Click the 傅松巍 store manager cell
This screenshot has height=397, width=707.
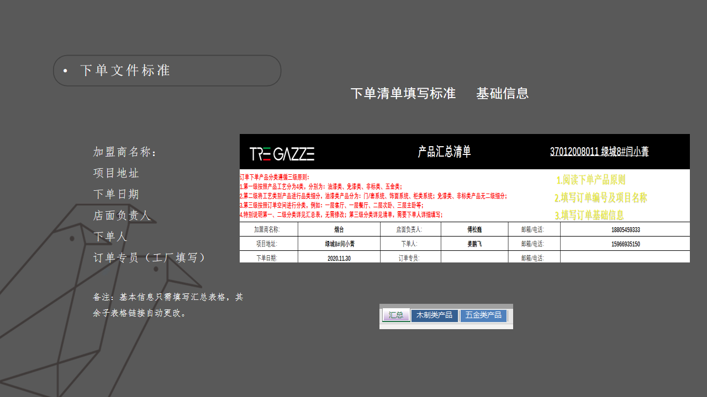[474, 229]
